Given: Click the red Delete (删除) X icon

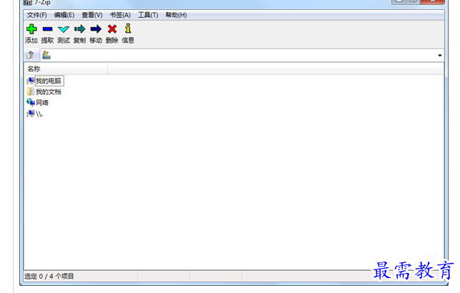Looking at the screenshot, I should click(x=112, y=29).
